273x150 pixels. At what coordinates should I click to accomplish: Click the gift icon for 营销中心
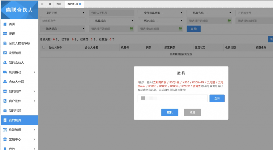(x=5, y=139)
